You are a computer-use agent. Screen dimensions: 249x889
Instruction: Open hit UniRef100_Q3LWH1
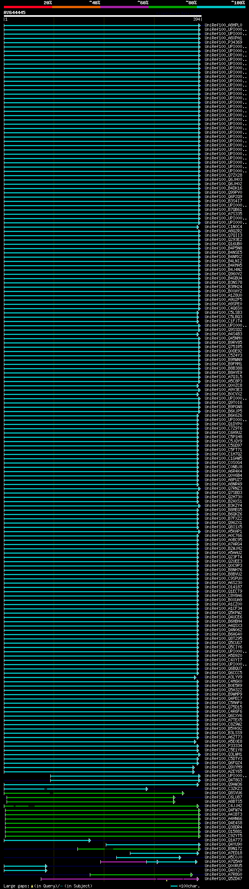[x=223, y=754]
